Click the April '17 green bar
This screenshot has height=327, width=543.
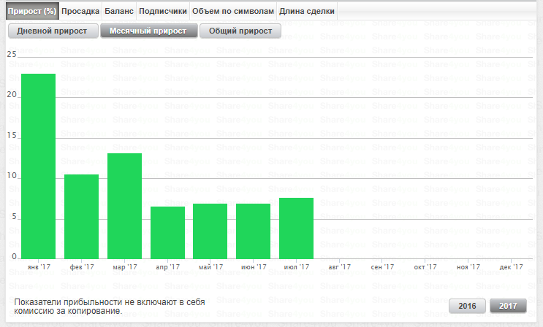167,232
